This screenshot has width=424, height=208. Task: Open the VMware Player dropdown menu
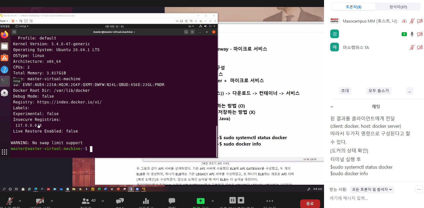[4, 21]
